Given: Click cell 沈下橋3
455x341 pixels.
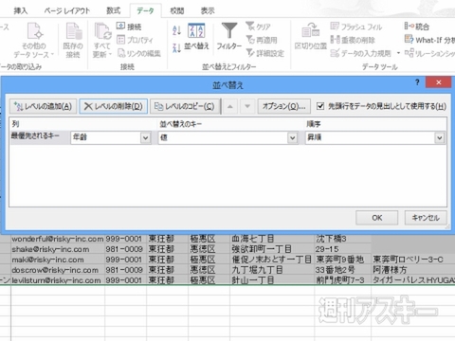Looking at the screenshot, I should coord(343,239).
